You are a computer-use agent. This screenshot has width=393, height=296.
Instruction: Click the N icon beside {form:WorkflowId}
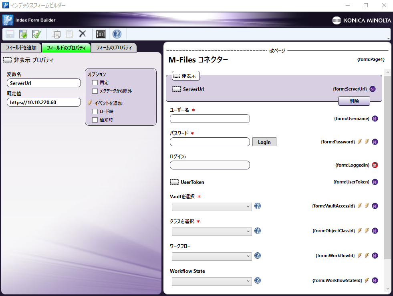[375, 256]
